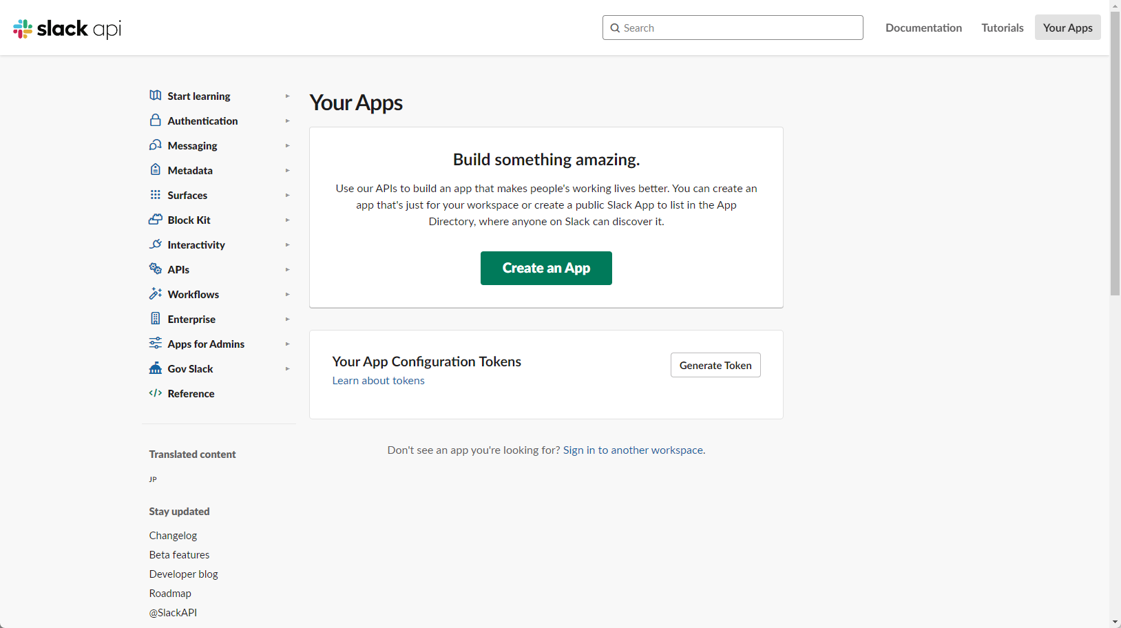Expand the Workflows section arrow
Viewport: 1121px width, 628px height.
point(287,294)
